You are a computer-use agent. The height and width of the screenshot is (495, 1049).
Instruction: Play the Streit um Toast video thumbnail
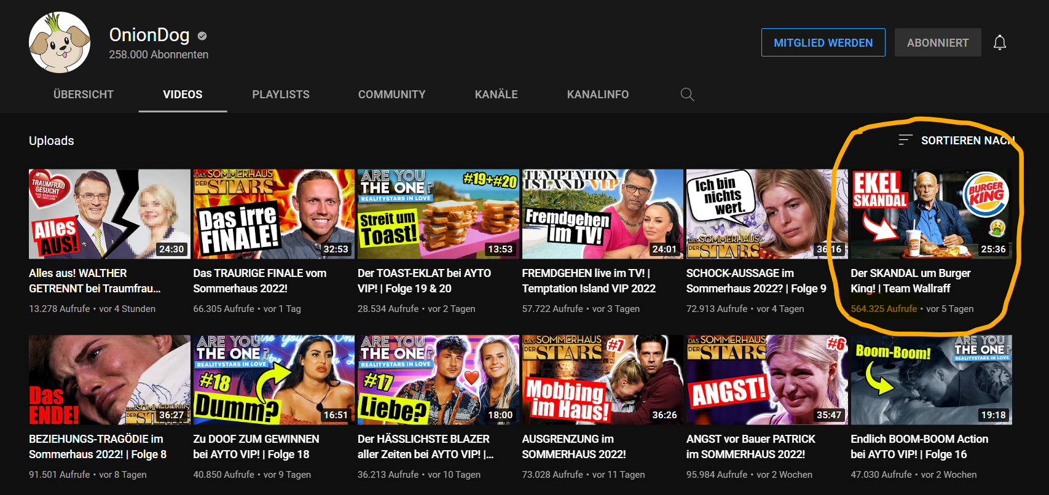[x=438, y=214]
